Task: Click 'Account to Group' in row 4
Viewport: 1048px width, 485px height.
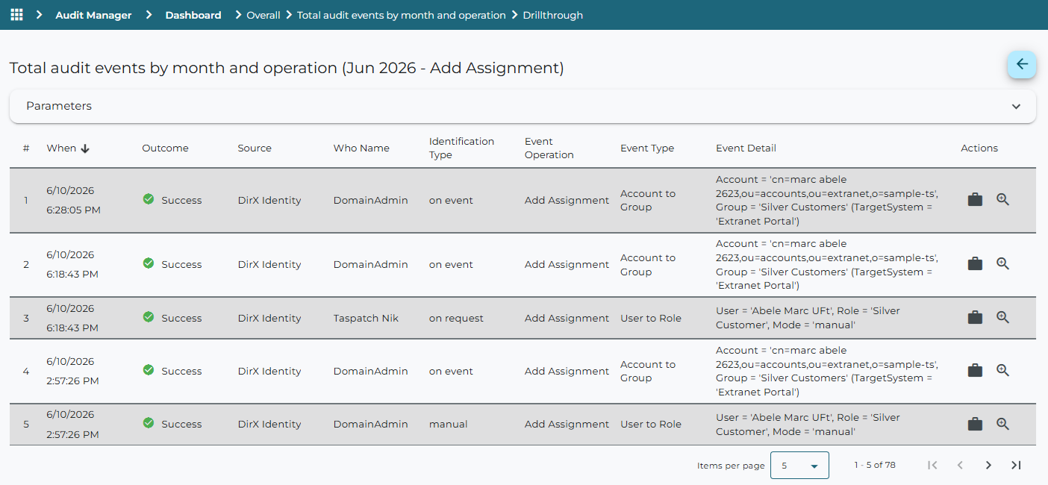Action: coord(648,371)
